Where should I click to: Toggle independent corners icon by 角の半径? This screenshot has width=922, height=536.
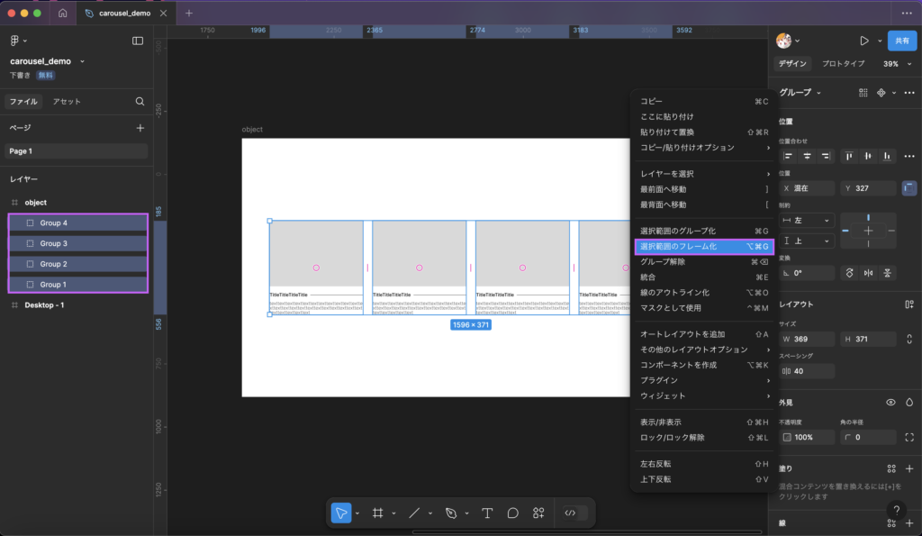[x=909, y=437]
